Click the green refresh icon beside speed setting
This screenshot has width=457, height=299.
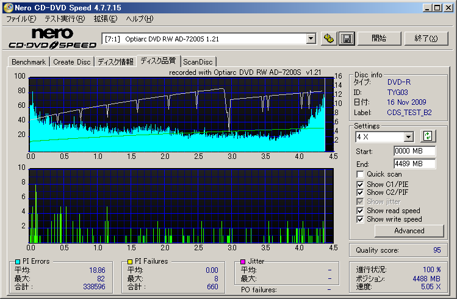coord(428,136)
